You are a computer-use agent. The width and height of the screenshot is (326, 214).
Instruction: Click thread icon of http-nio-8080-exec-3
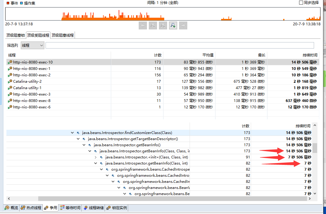pyautogui.click(x=10, y=94)
